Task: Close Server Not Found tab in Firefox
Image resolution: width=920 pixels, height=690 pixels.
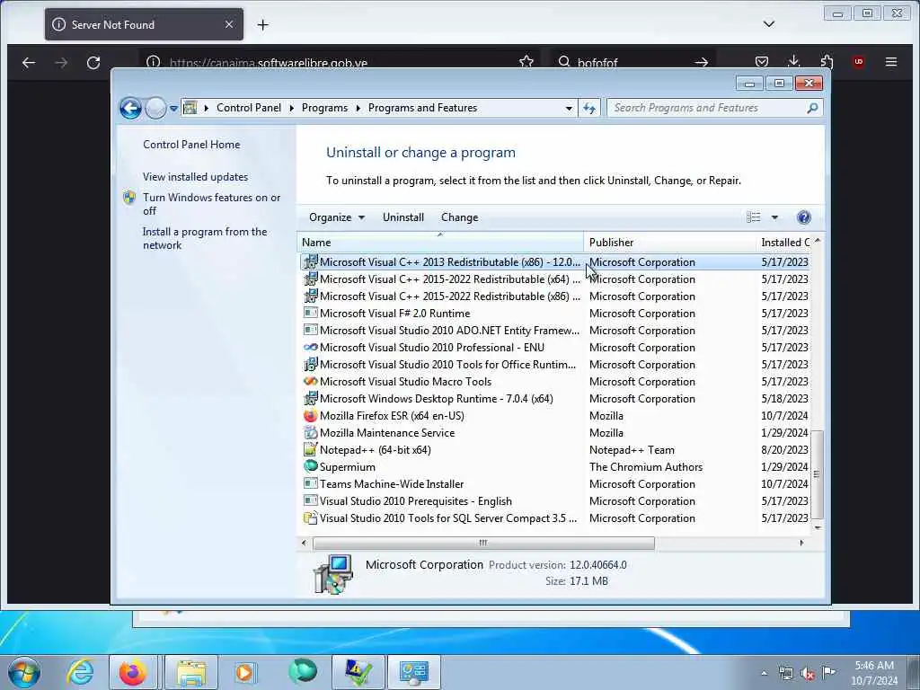Action: coord(229,24)
